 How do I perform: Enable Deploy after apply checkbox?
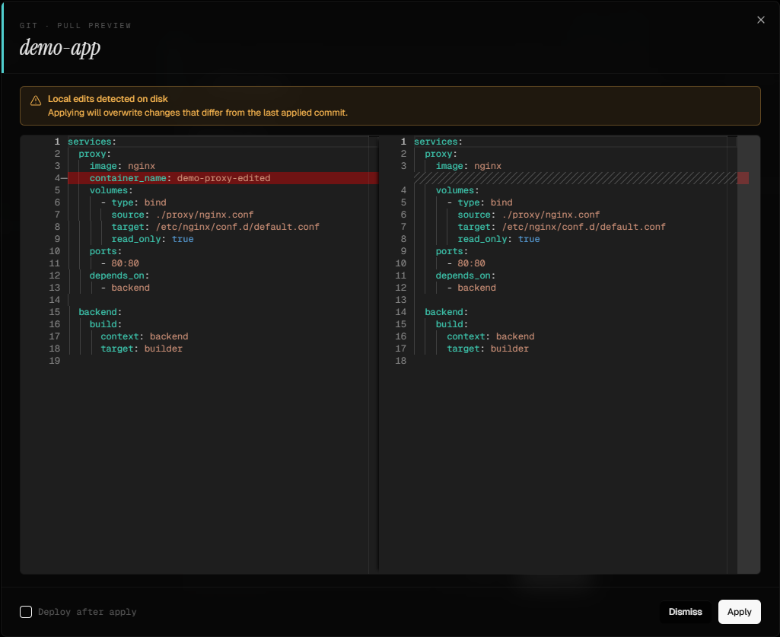(26, 612)
